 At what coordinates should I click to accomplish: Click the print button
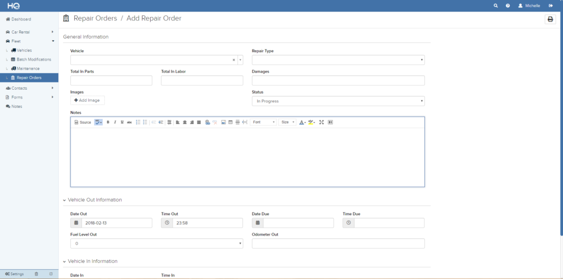tap(550, 19)
